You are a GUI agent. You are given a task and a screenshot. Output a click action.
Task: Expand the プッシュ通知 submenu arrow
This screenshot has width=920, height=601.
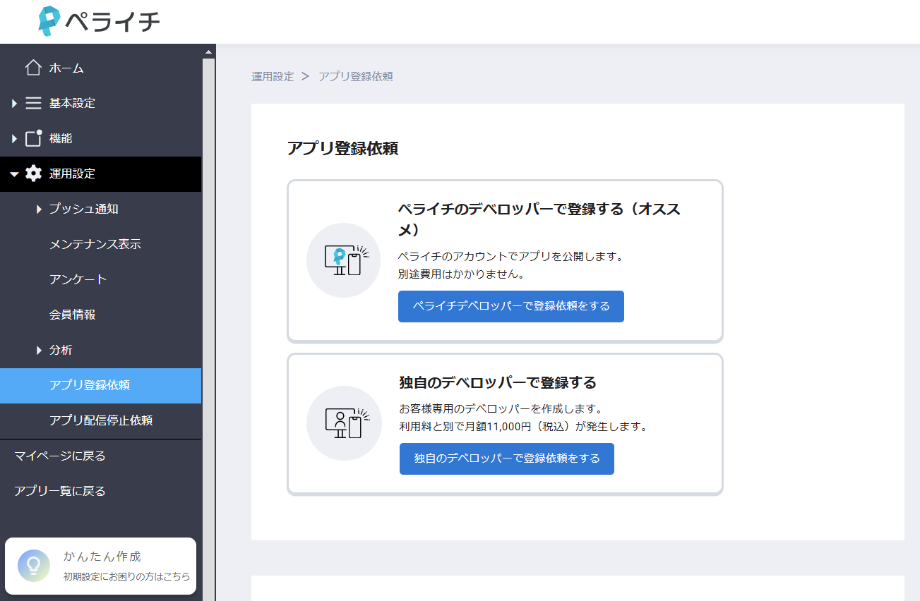40,209
